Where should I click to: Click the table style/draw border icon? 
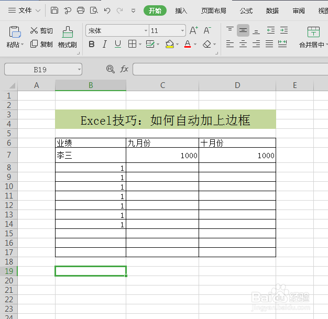[150, 44]
